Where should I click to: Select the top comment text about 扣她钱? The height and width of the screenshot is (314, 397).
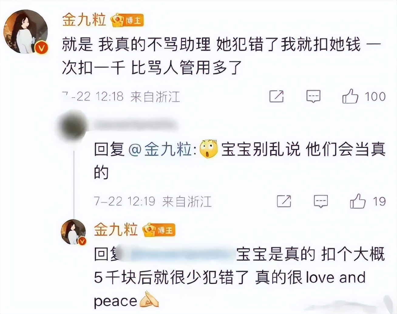pos(222,56)
